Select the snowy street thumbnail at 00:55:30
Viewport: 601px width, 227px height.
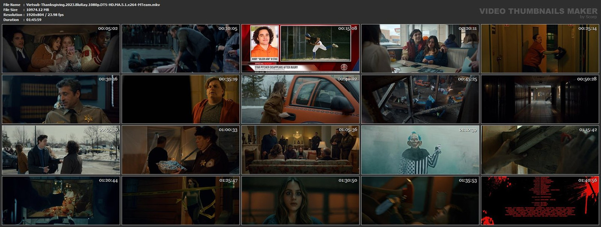[61, 150]
